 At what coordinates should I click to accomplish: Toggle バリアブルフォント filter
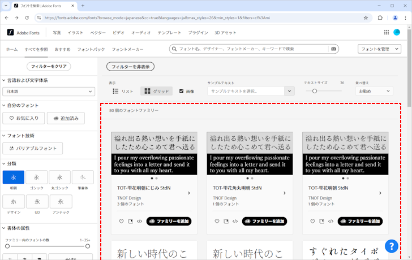point(33,148)
